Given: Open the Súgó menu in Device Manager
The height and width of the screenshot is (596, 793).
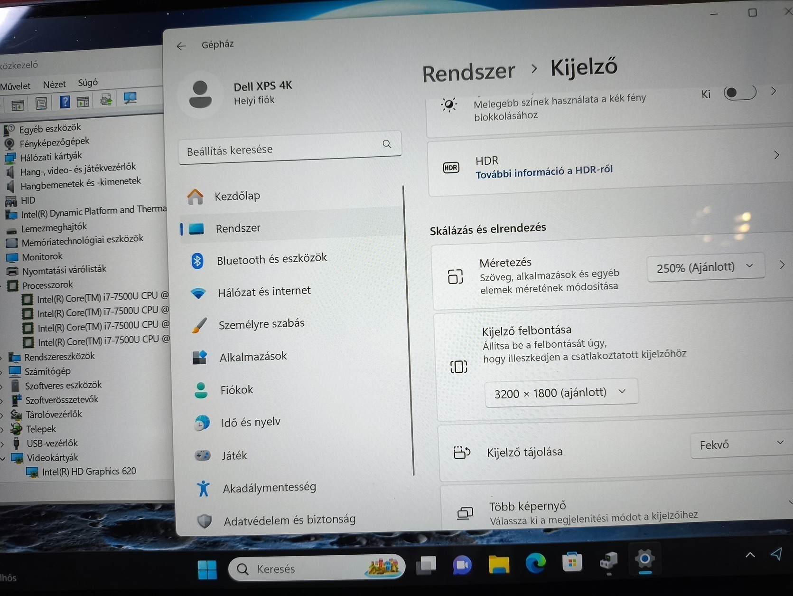Looking at the screenshot, I should 88,83.
